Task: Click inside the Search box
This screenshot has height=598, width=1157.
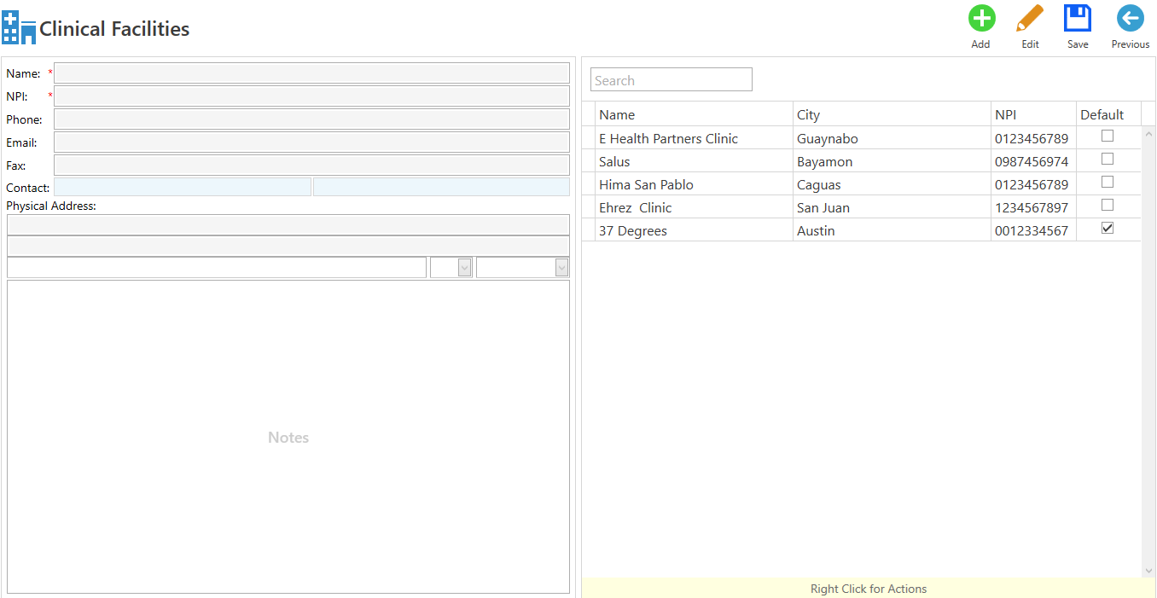Action: 671,79
